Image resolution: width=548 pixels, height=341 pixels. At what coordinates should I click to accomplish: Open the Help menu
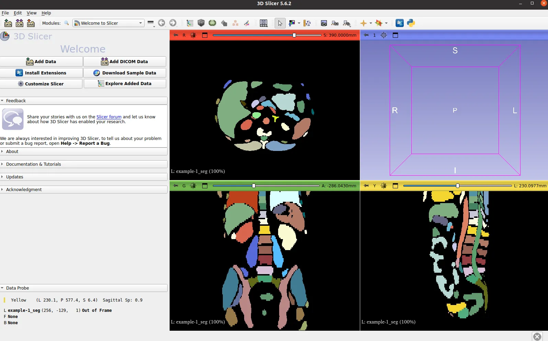coord(46,13)
